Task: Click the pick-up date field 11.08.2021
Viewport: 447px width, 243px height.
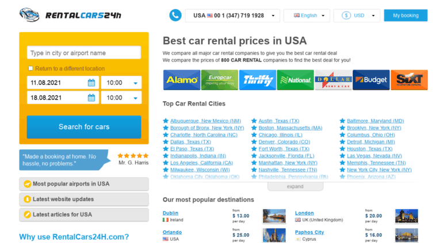Action: click(63, 83)
